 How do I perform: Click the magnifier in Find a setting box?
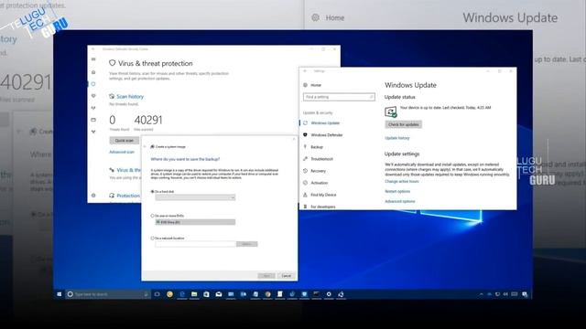371,97
